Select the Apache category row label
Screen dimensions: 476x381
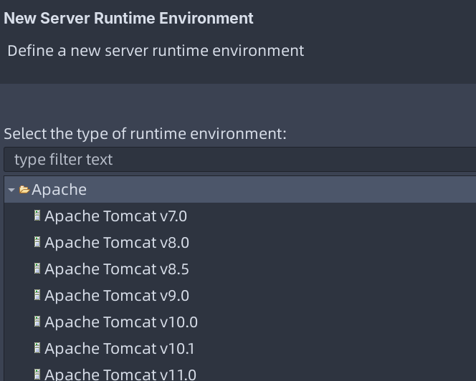click(x=59, y=190)
